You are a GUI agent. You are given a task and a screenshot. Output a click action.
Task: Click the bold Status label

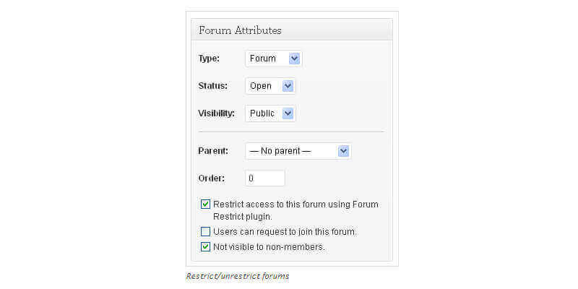pyautogui.click(x=212, y=86)
